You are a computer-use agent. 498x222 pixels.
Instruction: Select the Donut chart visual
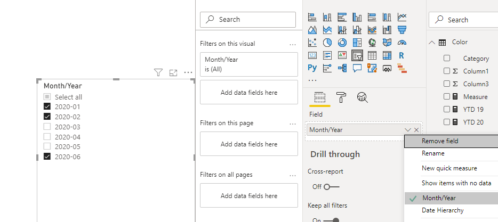(x=342, y=43)
